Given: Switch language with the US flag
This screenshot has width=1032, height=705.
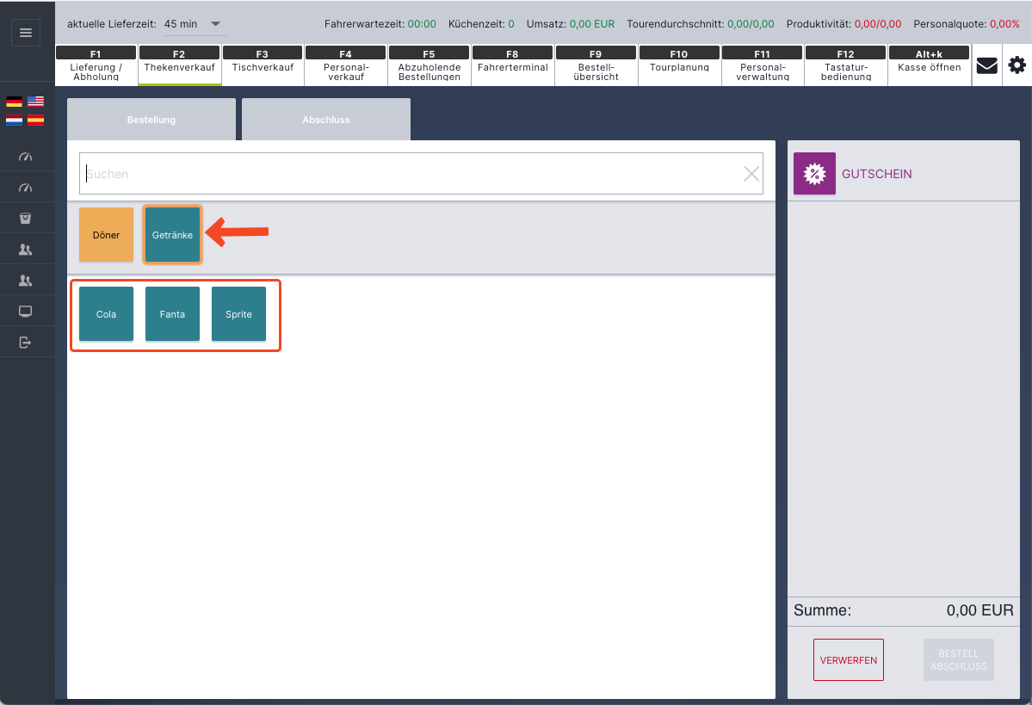Looking at the screenshot, I should 35,102.
